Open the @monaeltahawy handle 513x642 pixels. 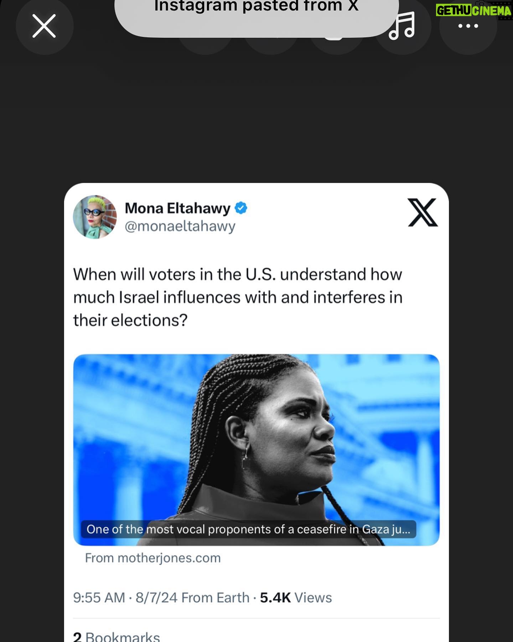tap(180, 226)
